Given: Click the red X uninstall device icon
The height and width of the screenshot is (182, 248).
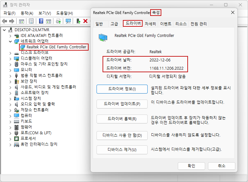Looking at the screenshot, I should pyautogui.click(x=85, y=21).
